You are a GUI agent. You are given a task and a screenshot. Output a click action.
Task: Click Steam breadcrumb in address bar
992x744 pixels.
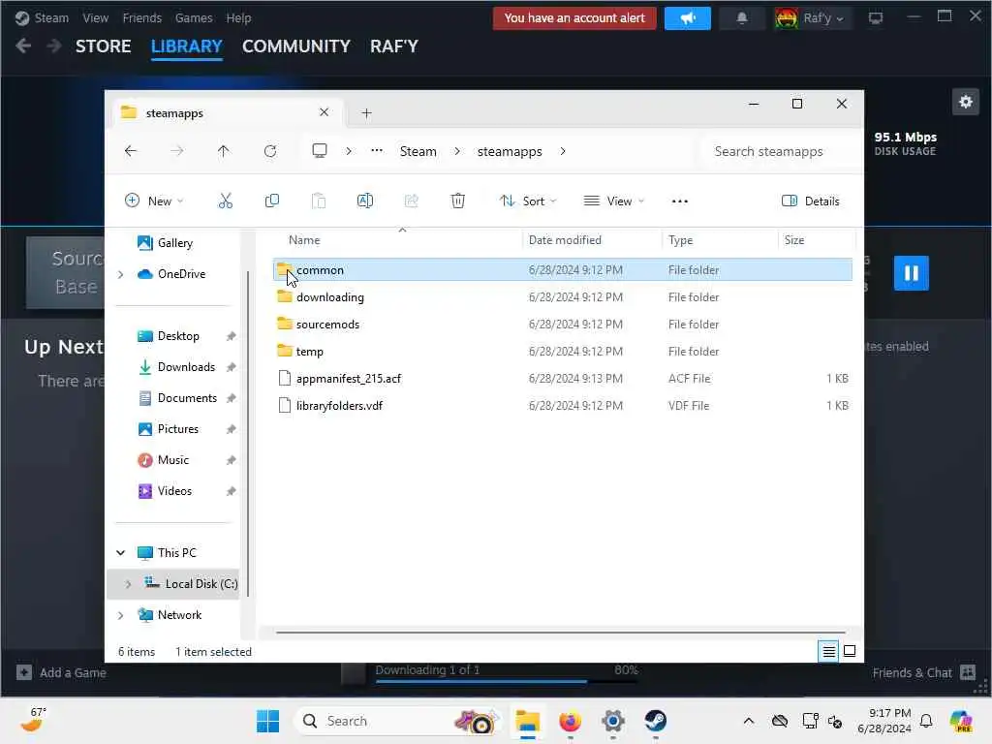[x=418, y=151]
